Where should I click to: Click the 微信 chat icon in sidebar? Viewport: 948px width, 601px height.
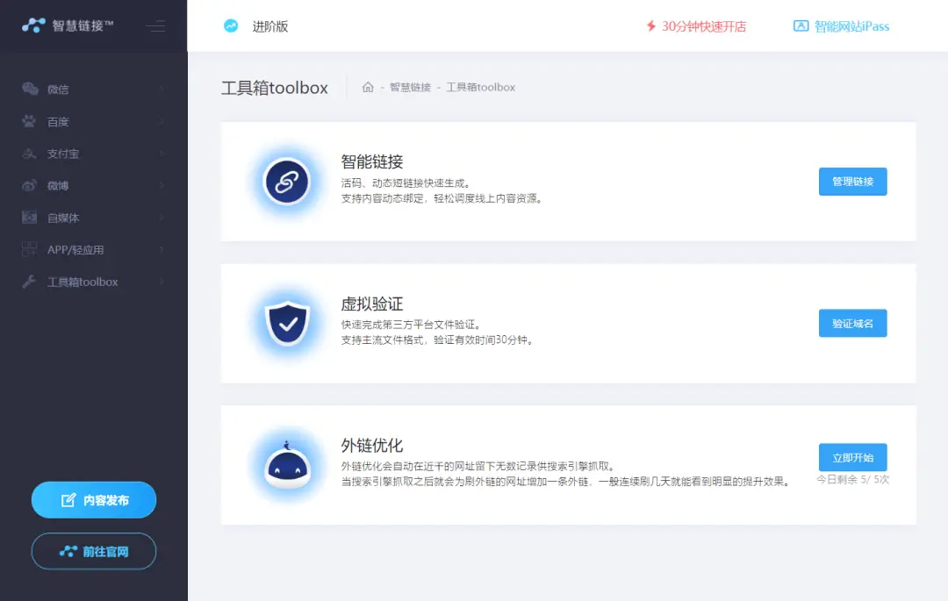click(x=29, y=89)
